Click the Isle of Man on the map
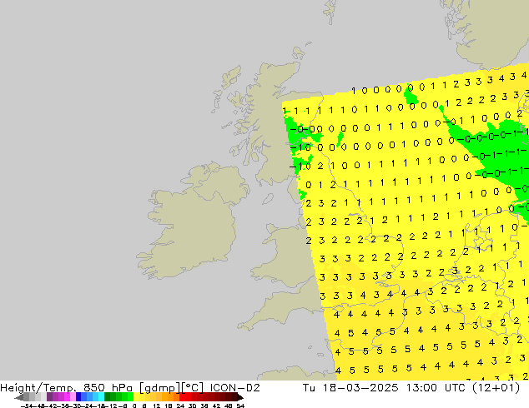 point(268,199)
